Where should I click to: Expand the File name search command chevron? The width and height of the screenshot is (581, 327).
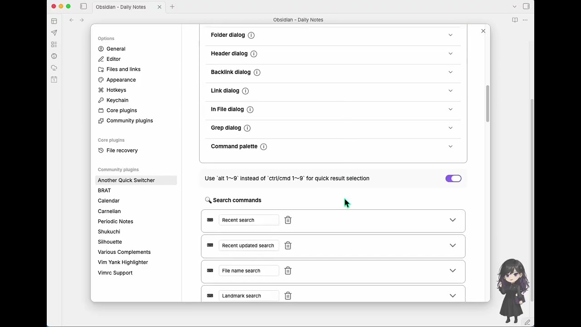pos(453,271)
